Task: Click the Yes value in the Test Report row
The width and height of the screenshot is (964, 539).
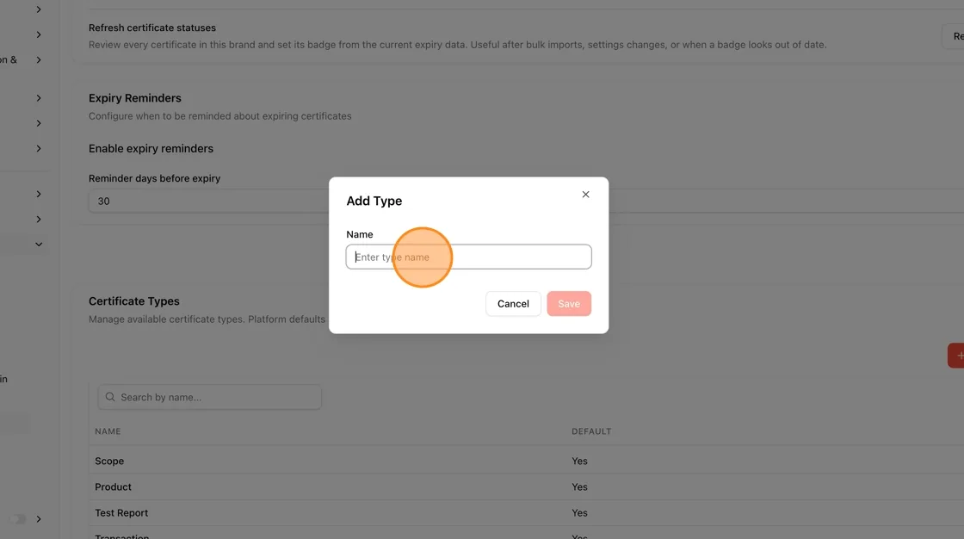Action: tap(580, 512)
